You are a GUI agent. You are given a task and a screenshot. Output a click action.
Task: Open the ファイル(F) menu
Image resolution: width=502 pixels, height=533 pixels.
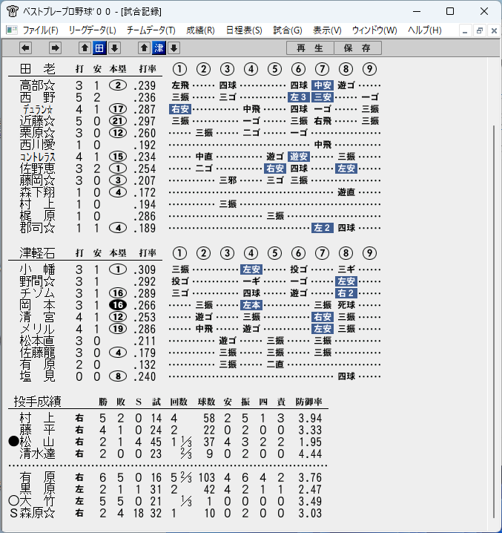tap(41, 30)
